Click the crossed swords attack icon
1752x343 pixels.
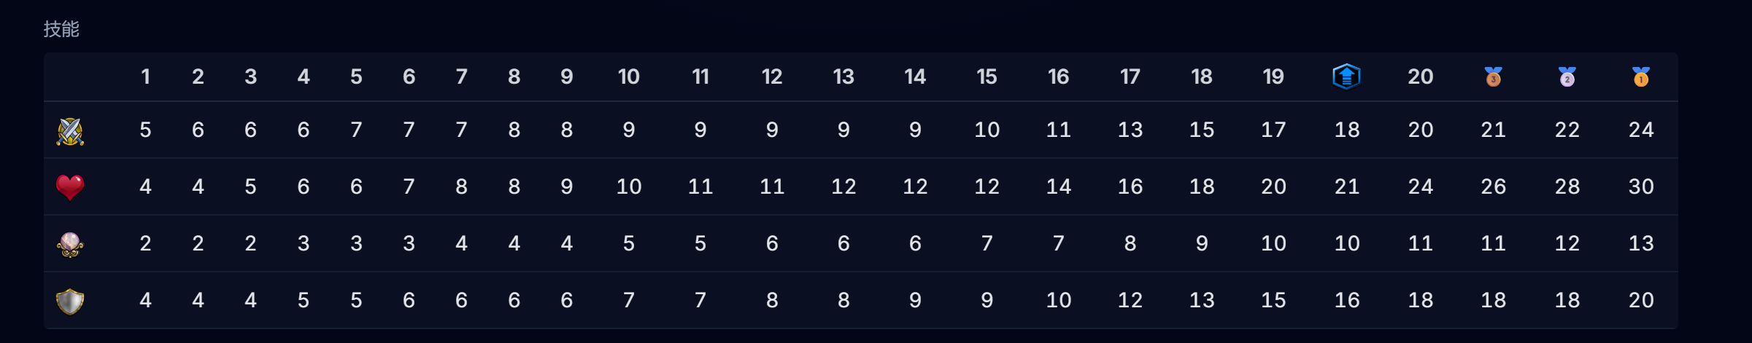pos(70,131)
